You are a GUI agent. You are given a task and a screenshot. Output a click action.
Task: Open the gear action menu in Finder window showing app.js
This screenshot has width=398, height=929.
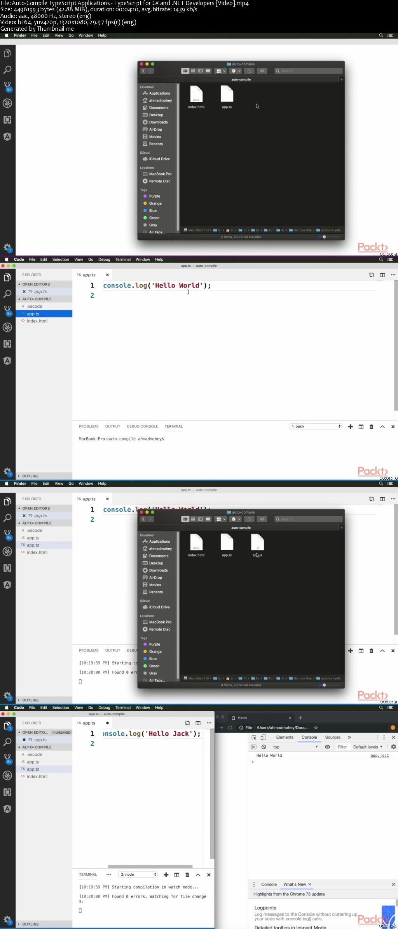[236, 519]
